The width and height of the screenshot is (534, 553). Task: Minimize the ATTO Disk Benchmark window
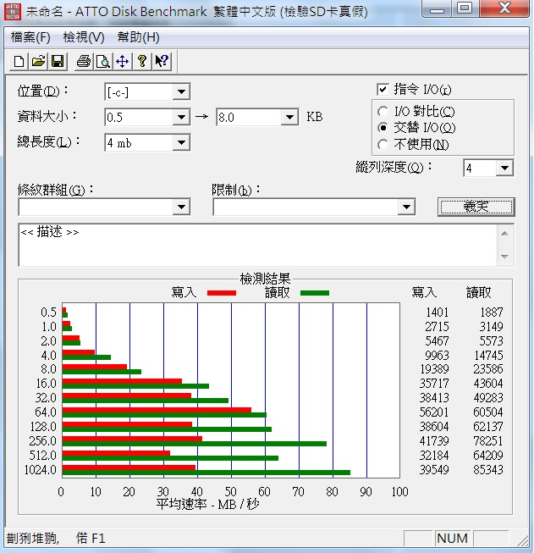[437, 8]
